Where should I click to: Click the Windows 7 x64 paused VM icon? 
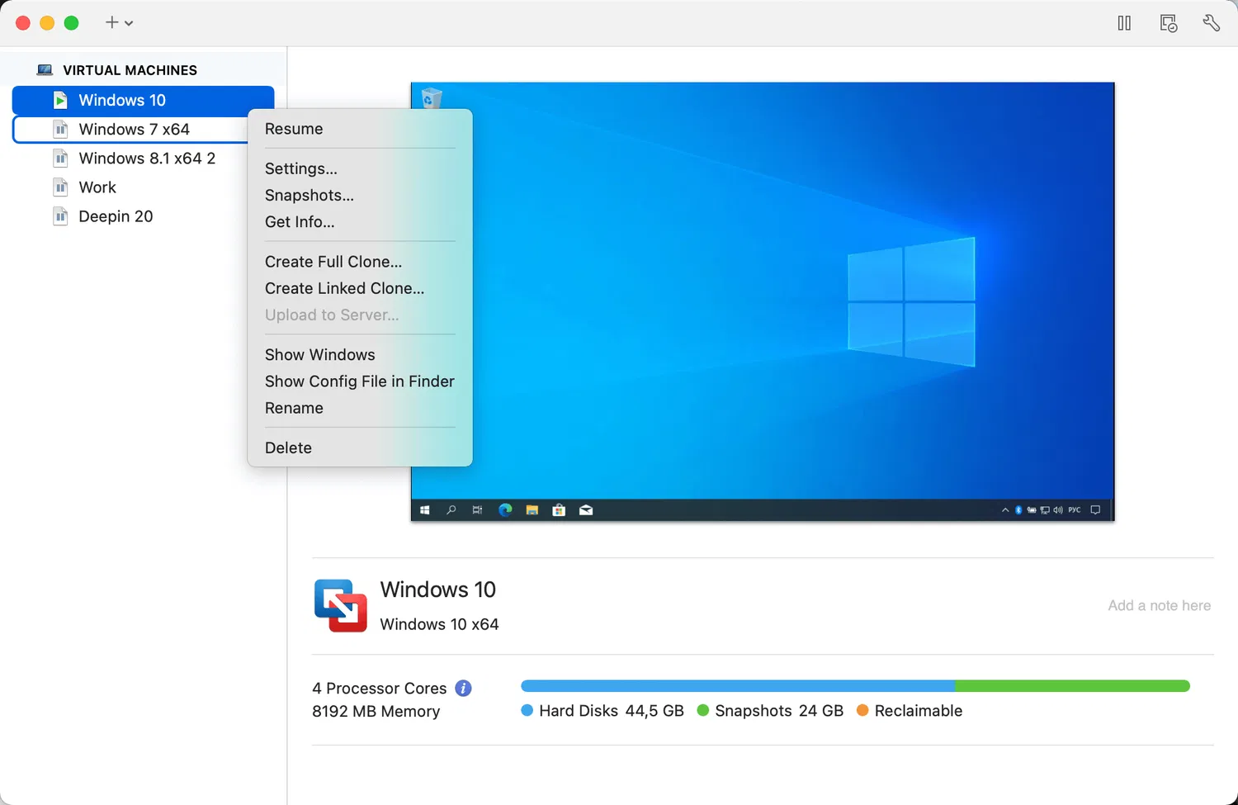(x=60, y=129)
